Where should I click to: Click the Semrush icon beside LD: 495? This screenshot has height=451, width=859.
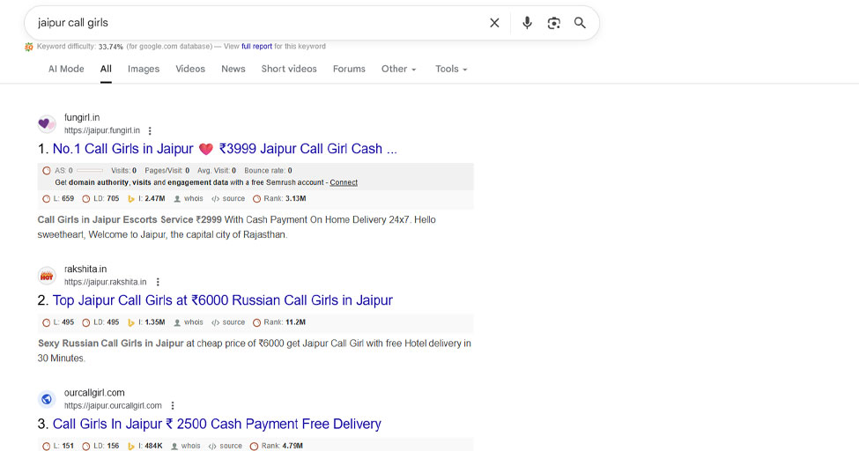click(x=86, y=322)
